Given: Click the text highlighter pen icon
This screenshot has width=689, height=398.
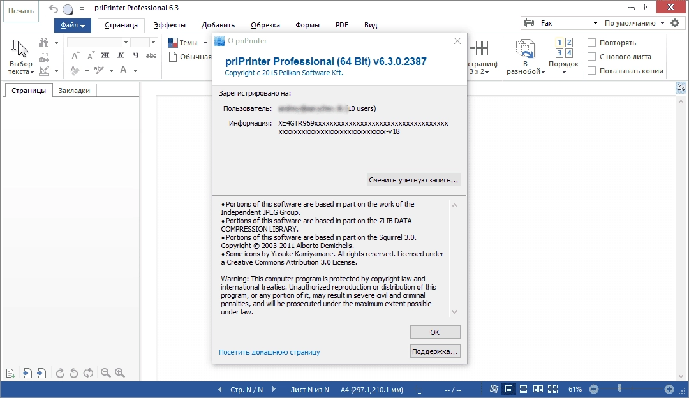Looking at the screenshot, I should (x=99, y=70).
